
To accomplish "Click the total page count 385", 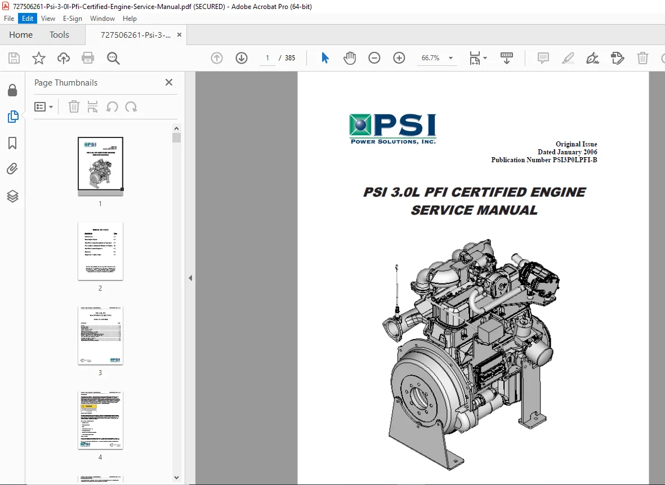I will [290, 58].
